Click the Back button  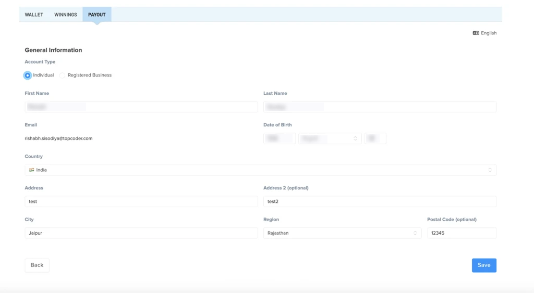[37, 265]
